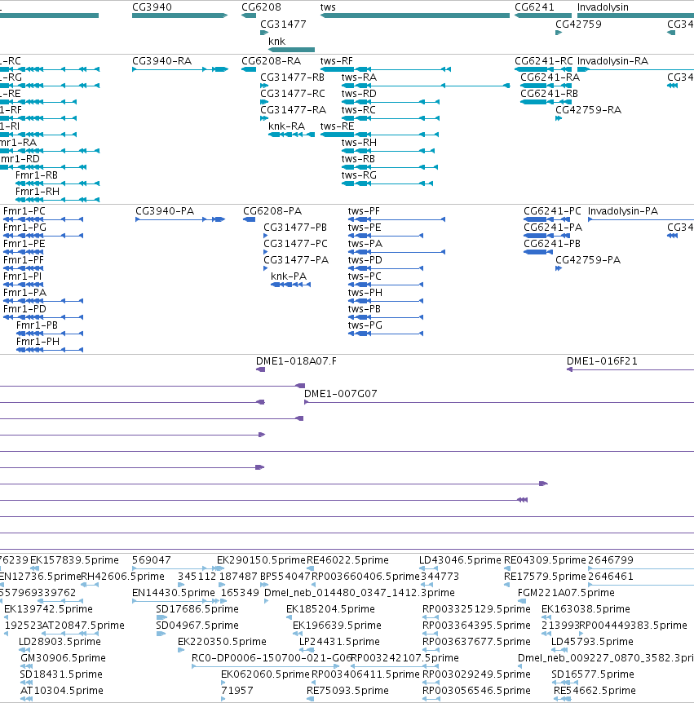The image size is (694, 703).
Task: Select EST 569047 label
Action: tap(152, 560)
